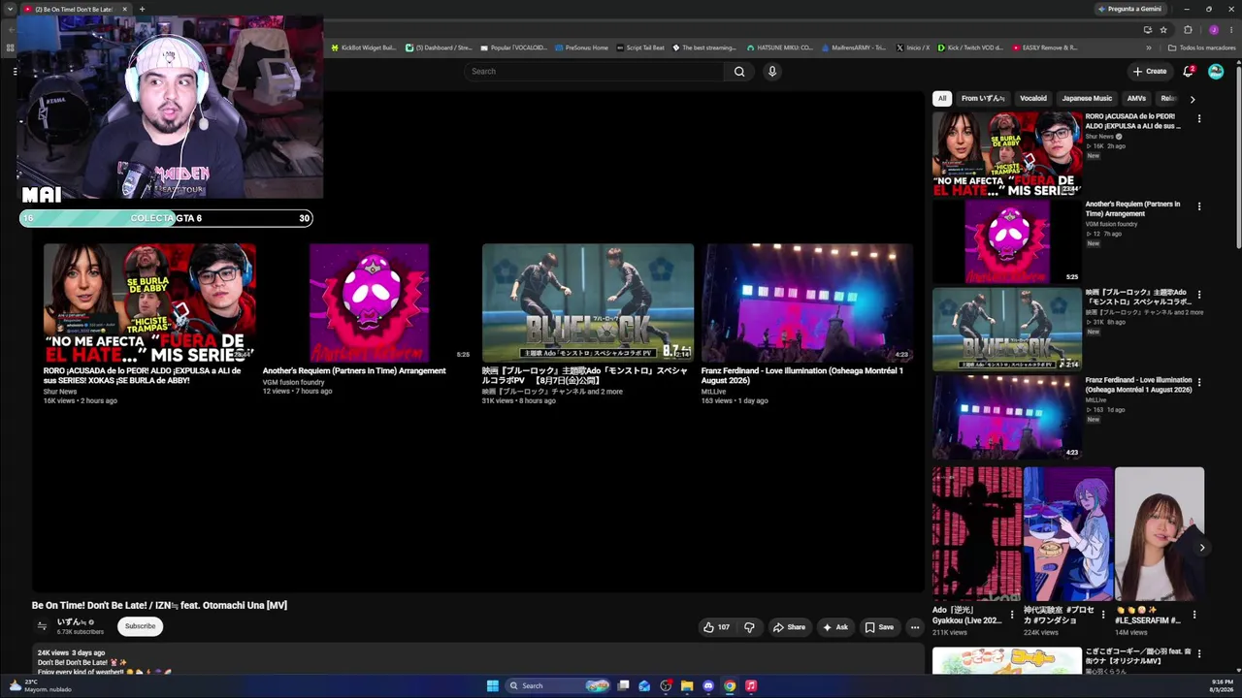1242x698 pixels.
Task: Open a new browser tab
Action: (142, 9)
